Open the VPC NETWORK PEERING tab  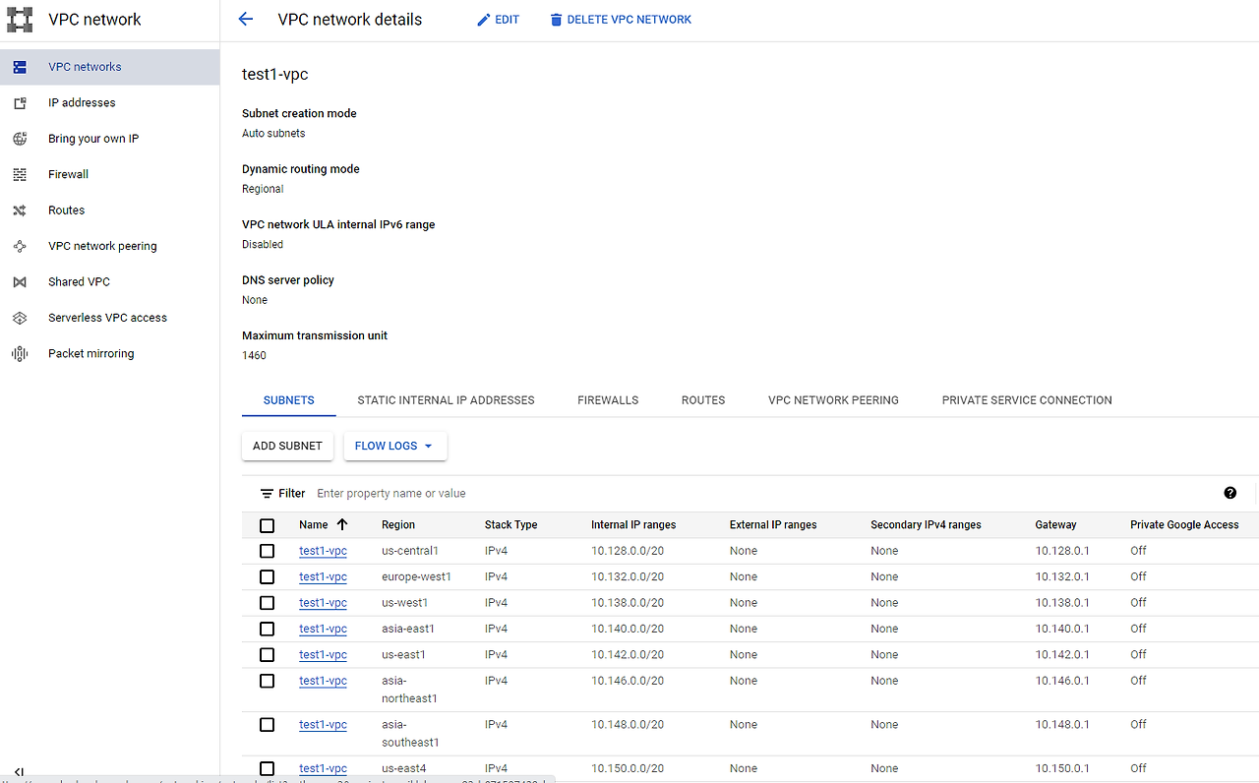pos(833,400)
